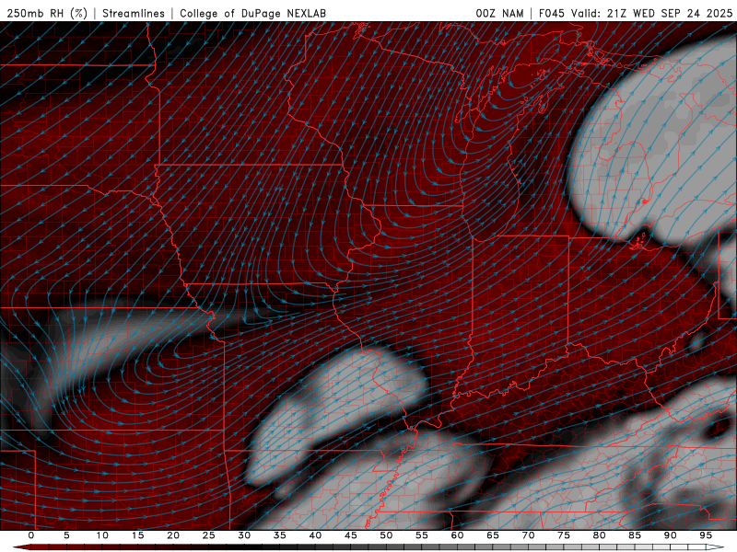Click the "45" colorbar tick label
This screenshot has width=737, height=552.
pos(351,535)
